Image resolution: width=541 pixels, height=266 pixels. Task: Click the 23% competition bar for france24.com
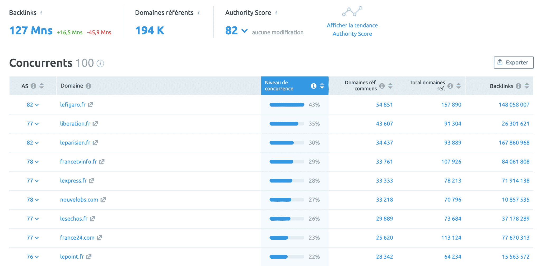[287, 238]
